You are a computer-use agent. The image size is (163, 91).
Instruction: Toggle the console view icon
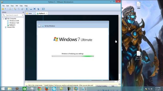[43, 9]
